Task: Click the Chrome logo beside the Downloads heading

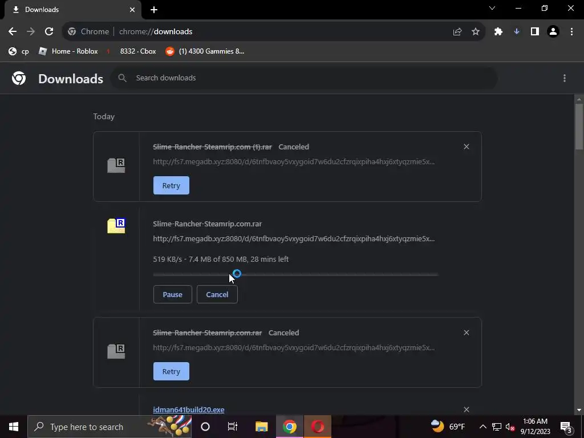Action: coord(19,78)
